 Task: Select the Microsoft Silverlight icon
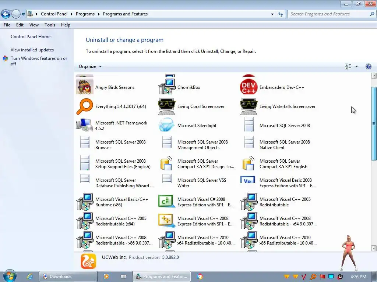167,125
